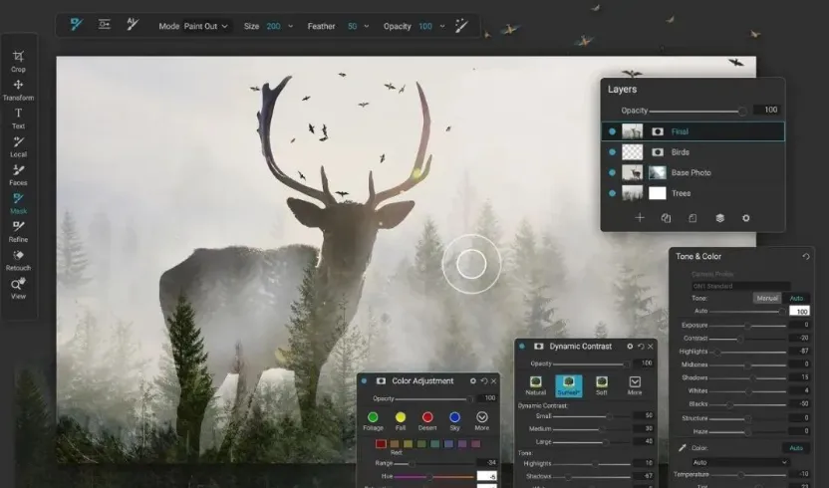Viewport: 829px width, 488px height.
Task: Click the Layers Opacity value field
Action: (x=768, y=110)
